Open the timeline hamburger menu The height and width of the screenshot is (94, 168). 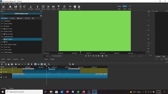tap(2, 64)
